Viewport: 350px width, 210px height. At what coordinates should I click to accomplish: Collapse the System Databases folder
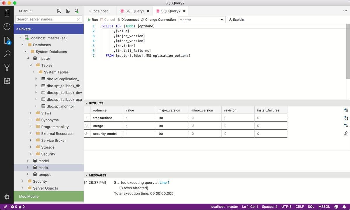[x=25, y=52]
